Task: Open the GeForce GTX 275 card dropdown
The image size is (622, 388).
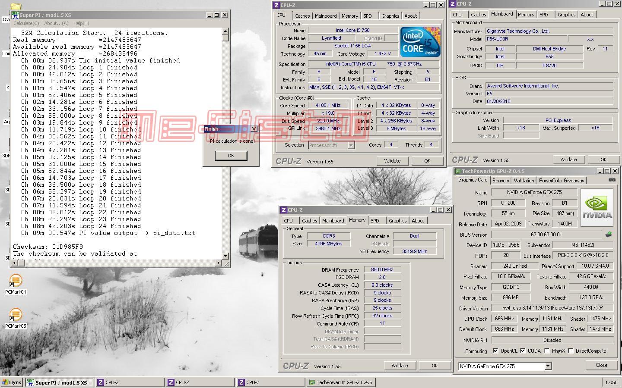Action: (x=548, y=366)
